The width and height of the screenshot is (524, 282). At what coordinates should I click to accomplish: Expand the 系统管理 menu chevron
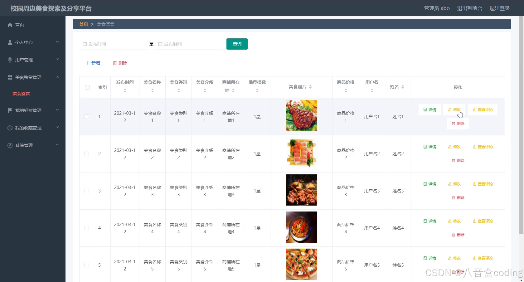(x=57, y=145)
